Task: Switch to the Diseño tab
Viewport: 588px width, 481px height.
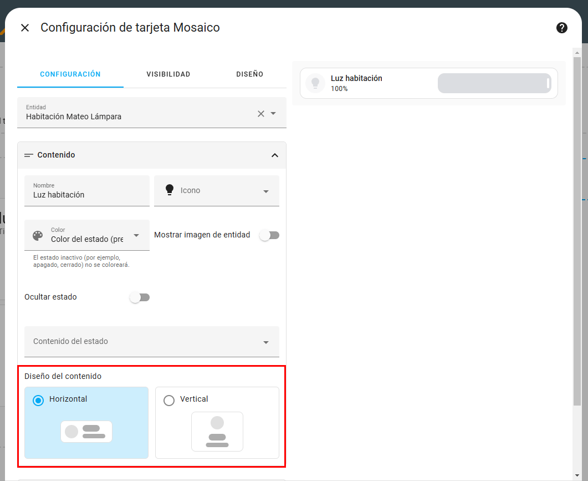Action: click(x=249, y=74)
